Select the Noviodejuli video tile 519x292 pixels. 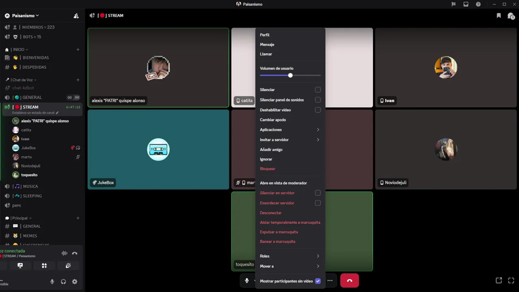click(446, 150)
